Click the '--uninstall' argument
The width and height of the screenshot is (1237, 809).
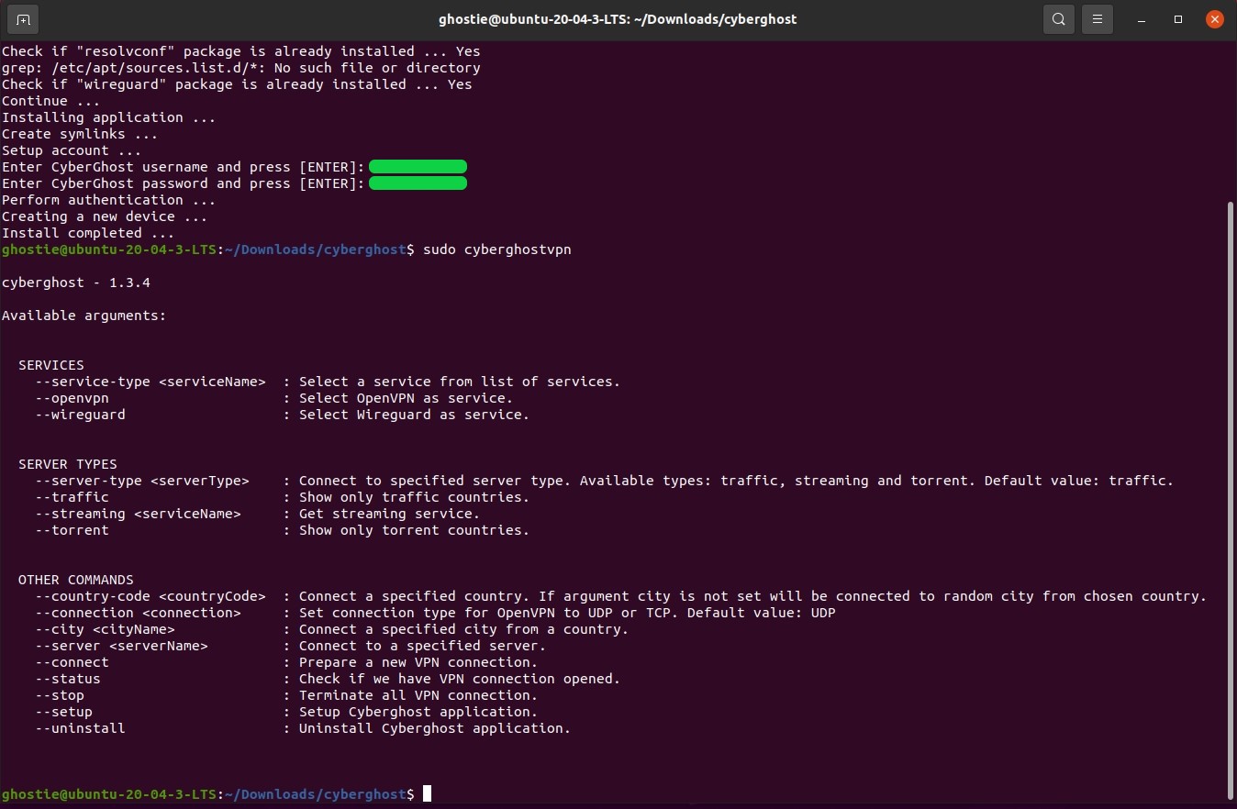(x=81, y=728)
